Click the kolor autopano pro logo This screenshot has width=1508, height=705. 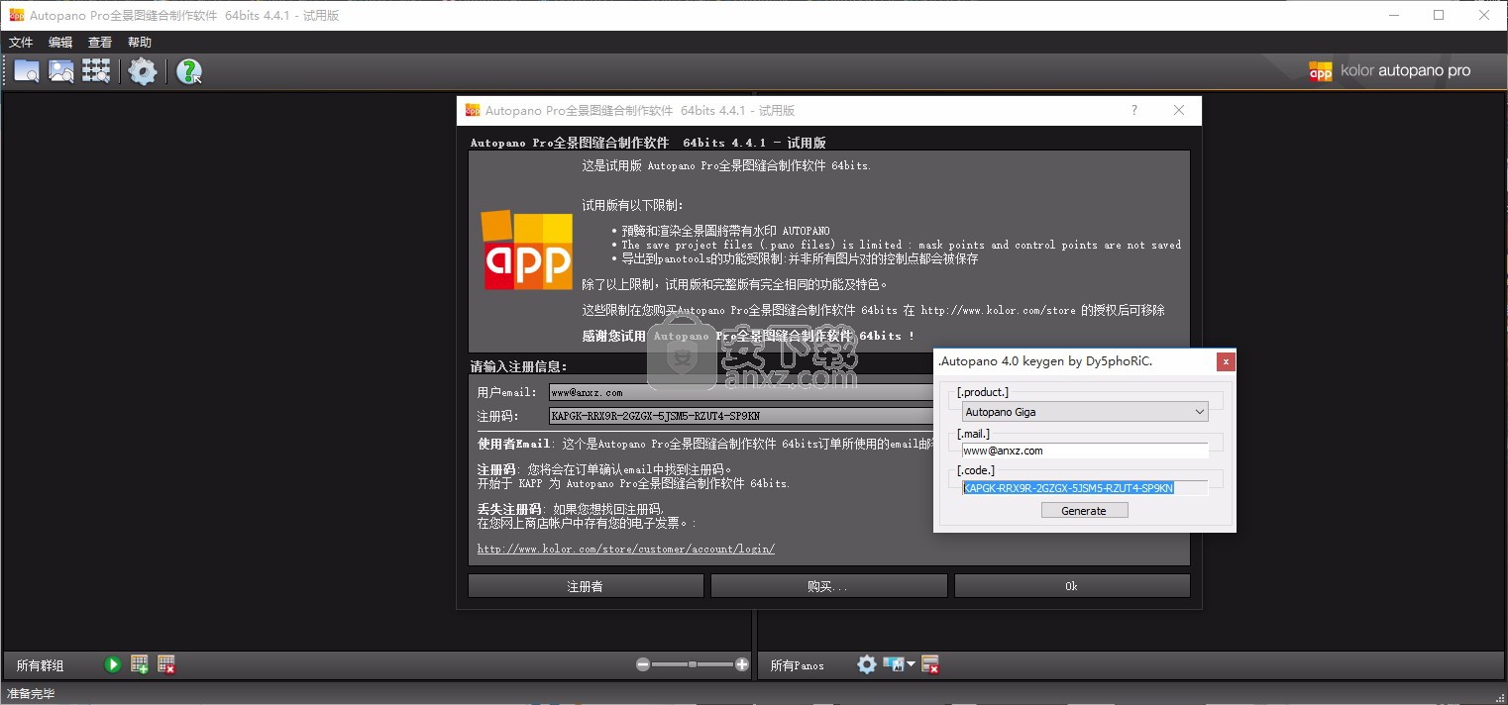click(1389, 71)
